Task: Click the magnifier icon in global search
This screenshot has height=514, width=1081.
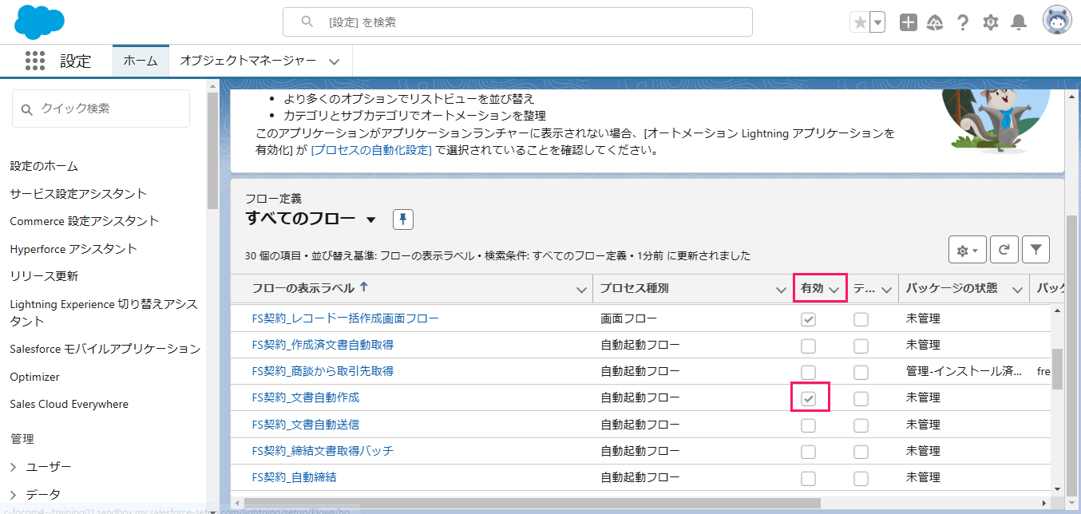Action: pyautogui.click(x=307, y=22)
